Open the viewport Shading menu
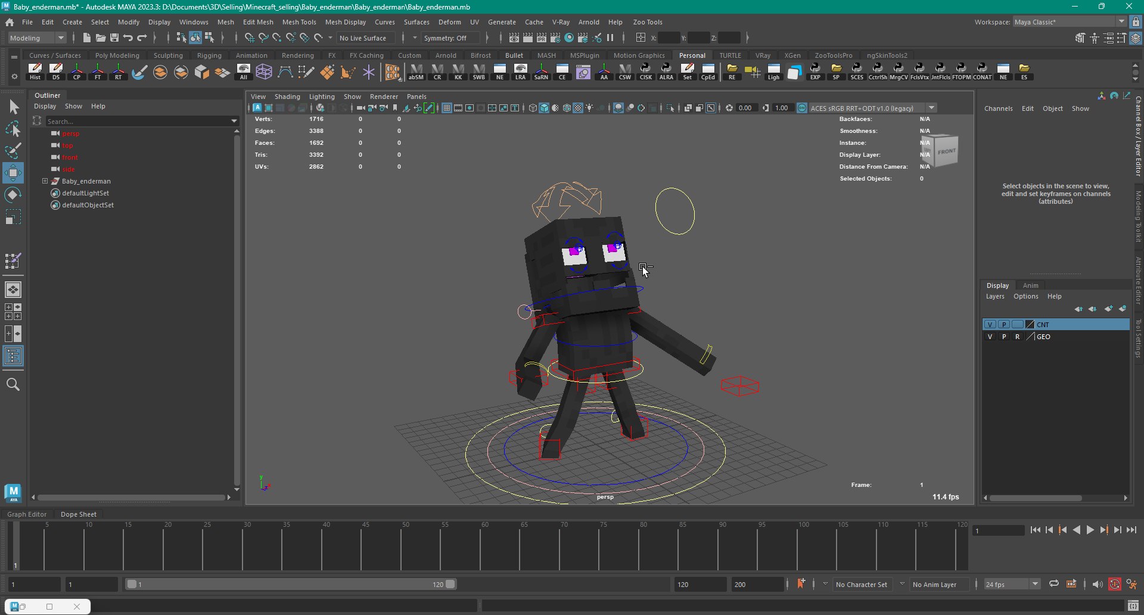The width and height of the screenshot is (1144, 615). click(287, 97)
